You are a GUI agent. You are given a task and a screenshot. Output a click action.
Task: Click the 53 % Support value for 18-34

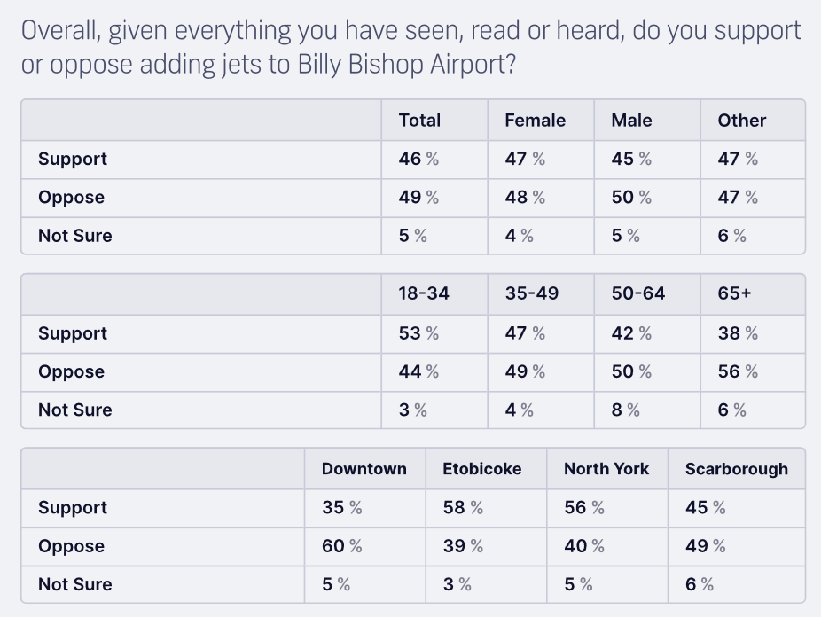click(418, 333)
